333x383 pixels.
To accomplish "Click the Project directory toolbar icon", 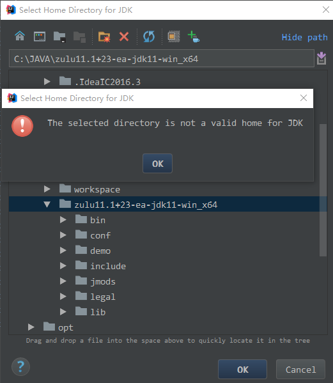I will coord(59,37).
